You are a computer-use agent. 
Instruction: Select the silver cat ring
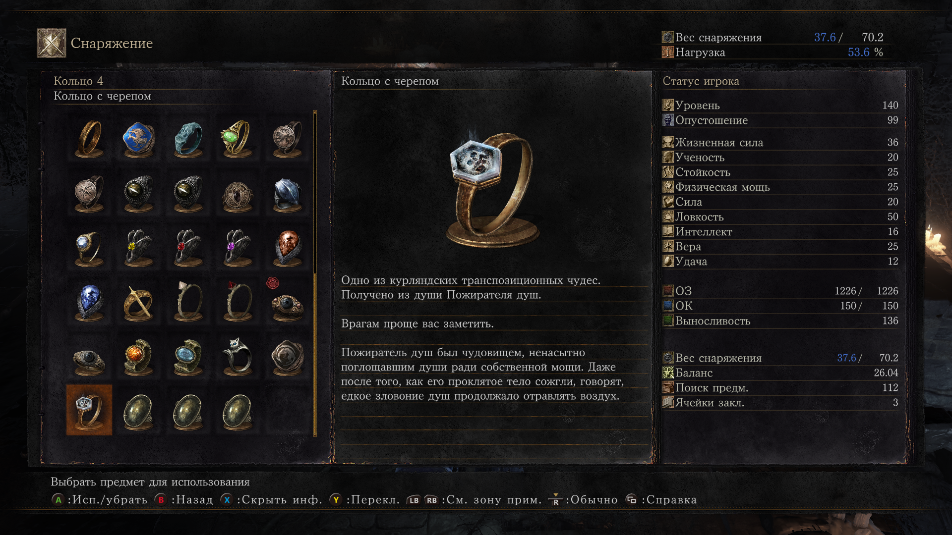coord(238,357)
